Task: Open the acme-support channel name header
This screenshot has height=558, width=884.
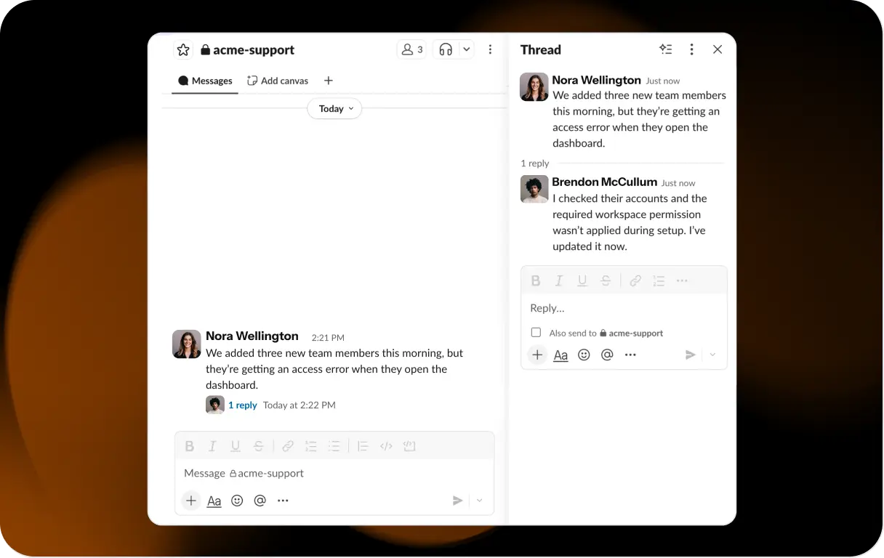Action: (x=247, y=49)
